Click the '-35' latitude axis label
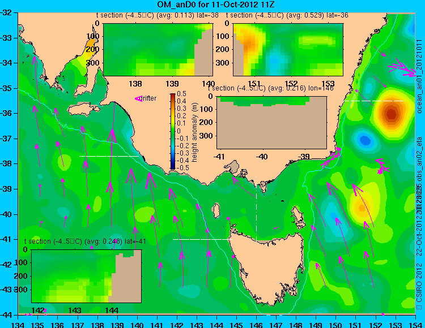Image resolution: width=425 pixels, height=328 pixels. 6,88
